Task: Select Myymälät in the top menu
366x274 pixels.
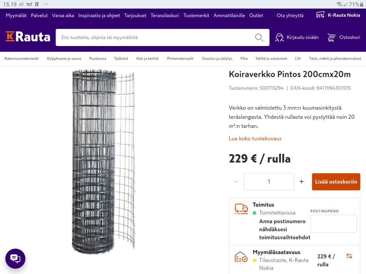Action: click(16, 16)
